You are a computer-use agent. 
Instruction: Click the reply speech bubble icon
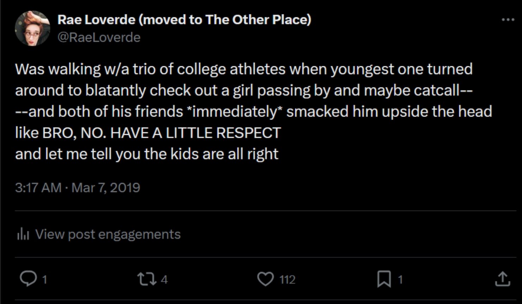(x=28, y=279)
